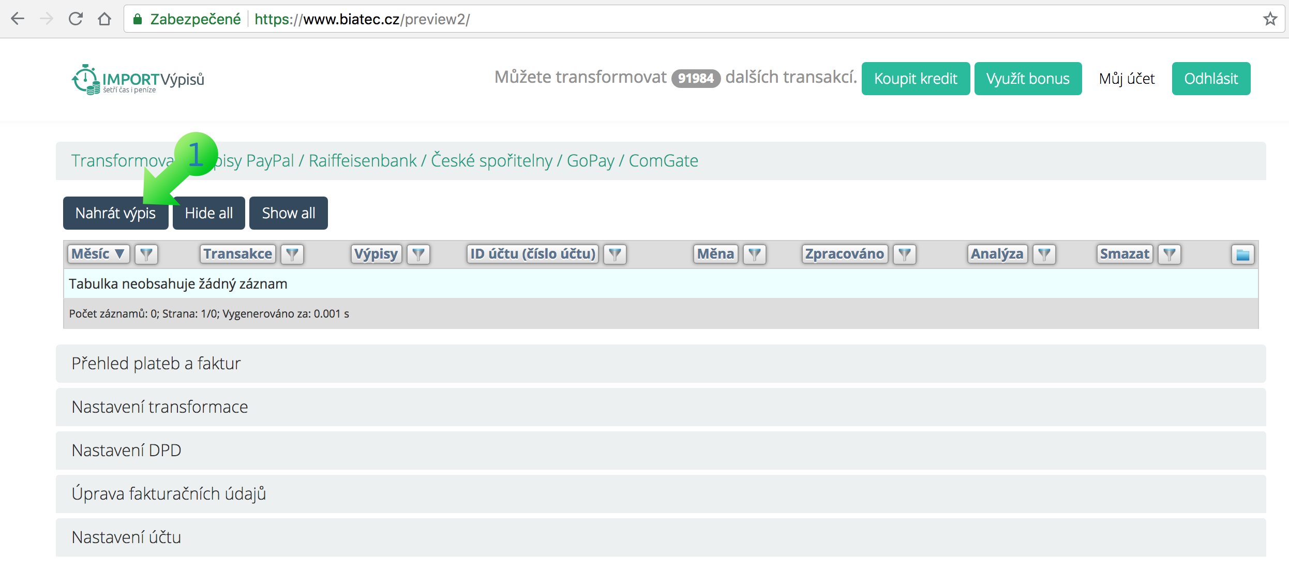Open Můj účet menu item

click(x=1127, y=79)
